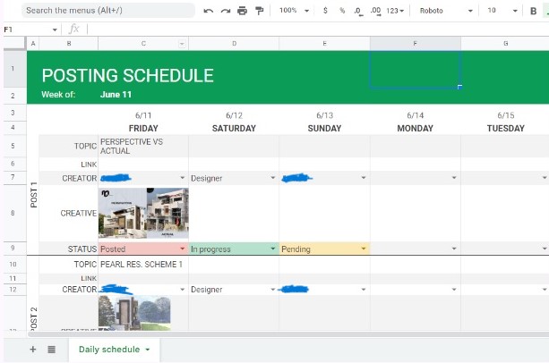Screen dimensions: 549x363
Task: Open Monday status dropdown in row 9
Action: (x=454, y=249)
